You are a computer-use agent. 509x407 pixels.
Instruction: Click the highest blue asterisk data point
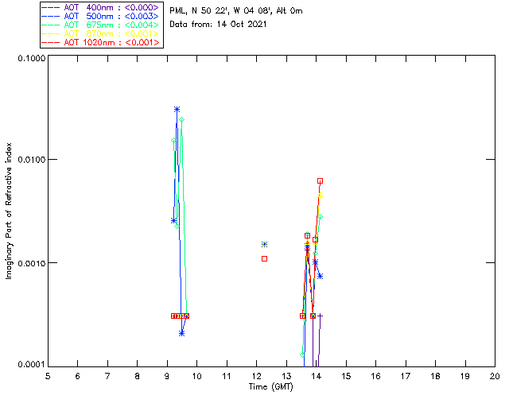177,110
